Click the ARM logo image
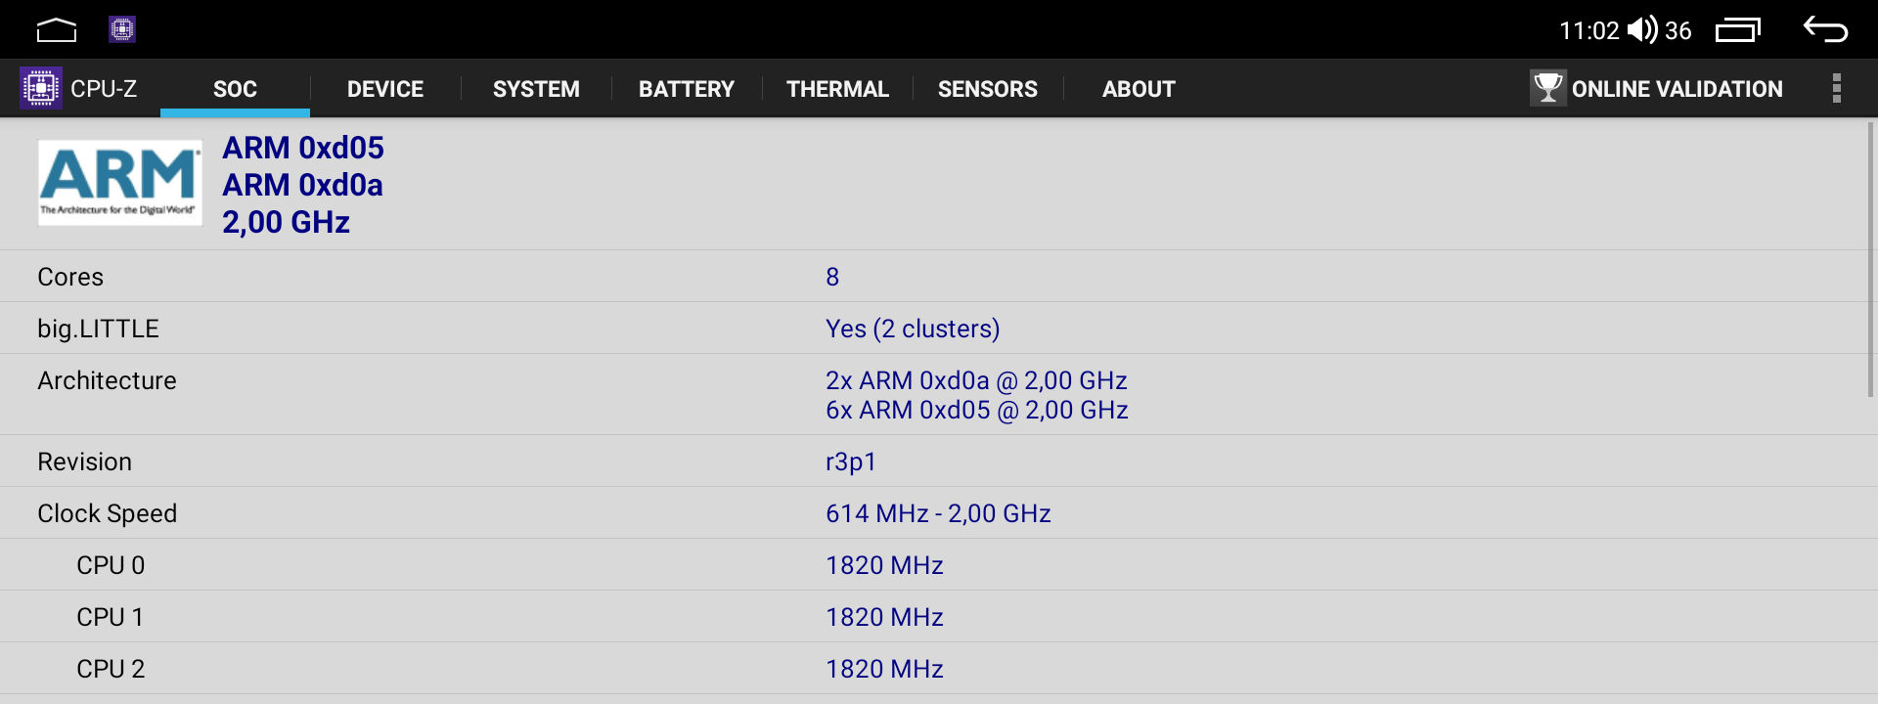This screenshot has height=704, width=1878. [x=120, y=183]
